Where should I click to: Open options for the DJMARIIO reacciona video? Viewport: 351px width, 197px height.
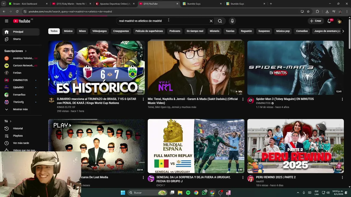click(x=143, y=99)
